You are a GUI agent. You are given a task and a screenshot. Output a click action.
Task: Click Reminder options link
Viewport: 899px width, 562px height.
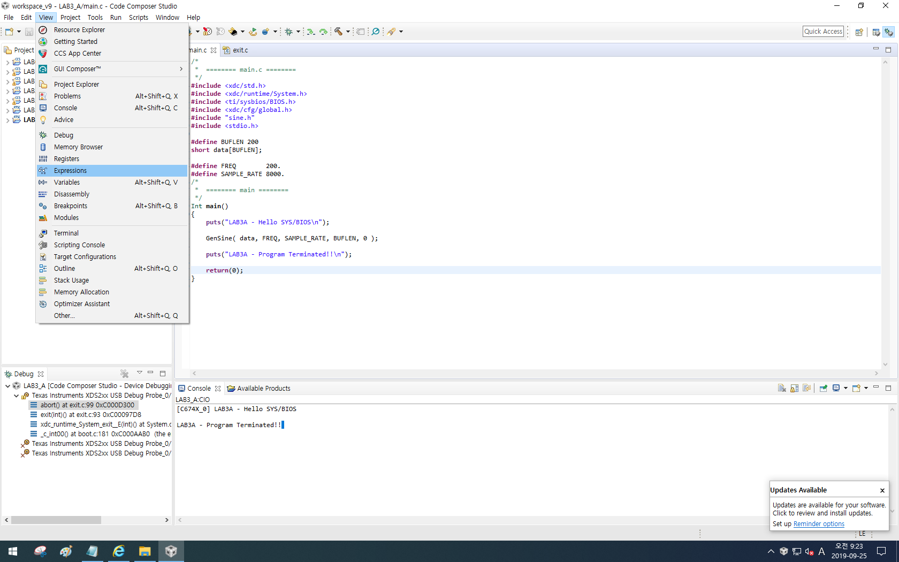(x=819, y=524)
